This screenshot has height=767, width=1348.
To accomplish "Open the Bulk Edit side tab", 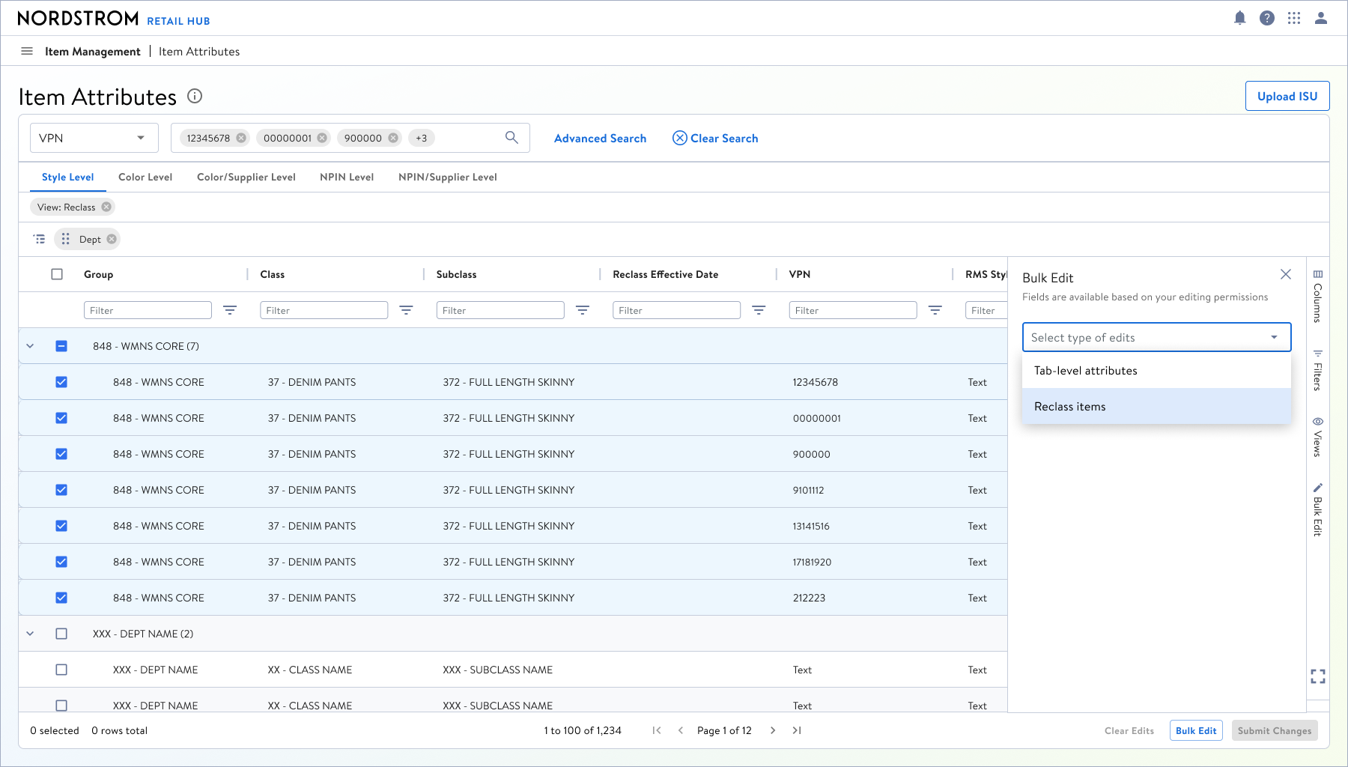I will point(1318,509).
